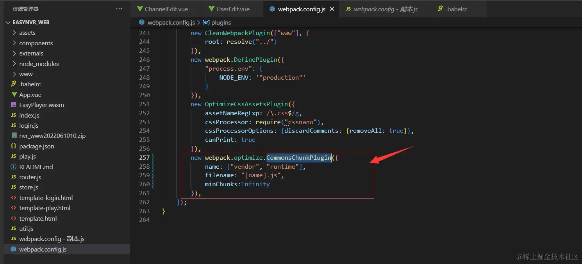The height and width of the screenshot is (264, 582).
Task: Click the "[name].js" filename string
Action: pos(261,175)
